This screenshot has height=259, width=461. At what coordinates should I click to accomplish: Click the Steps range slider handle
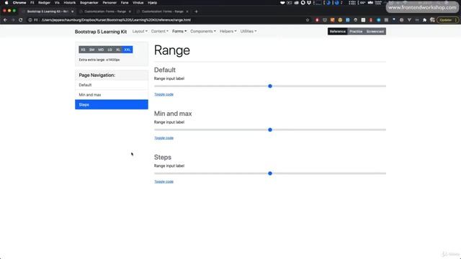(270, 173)
